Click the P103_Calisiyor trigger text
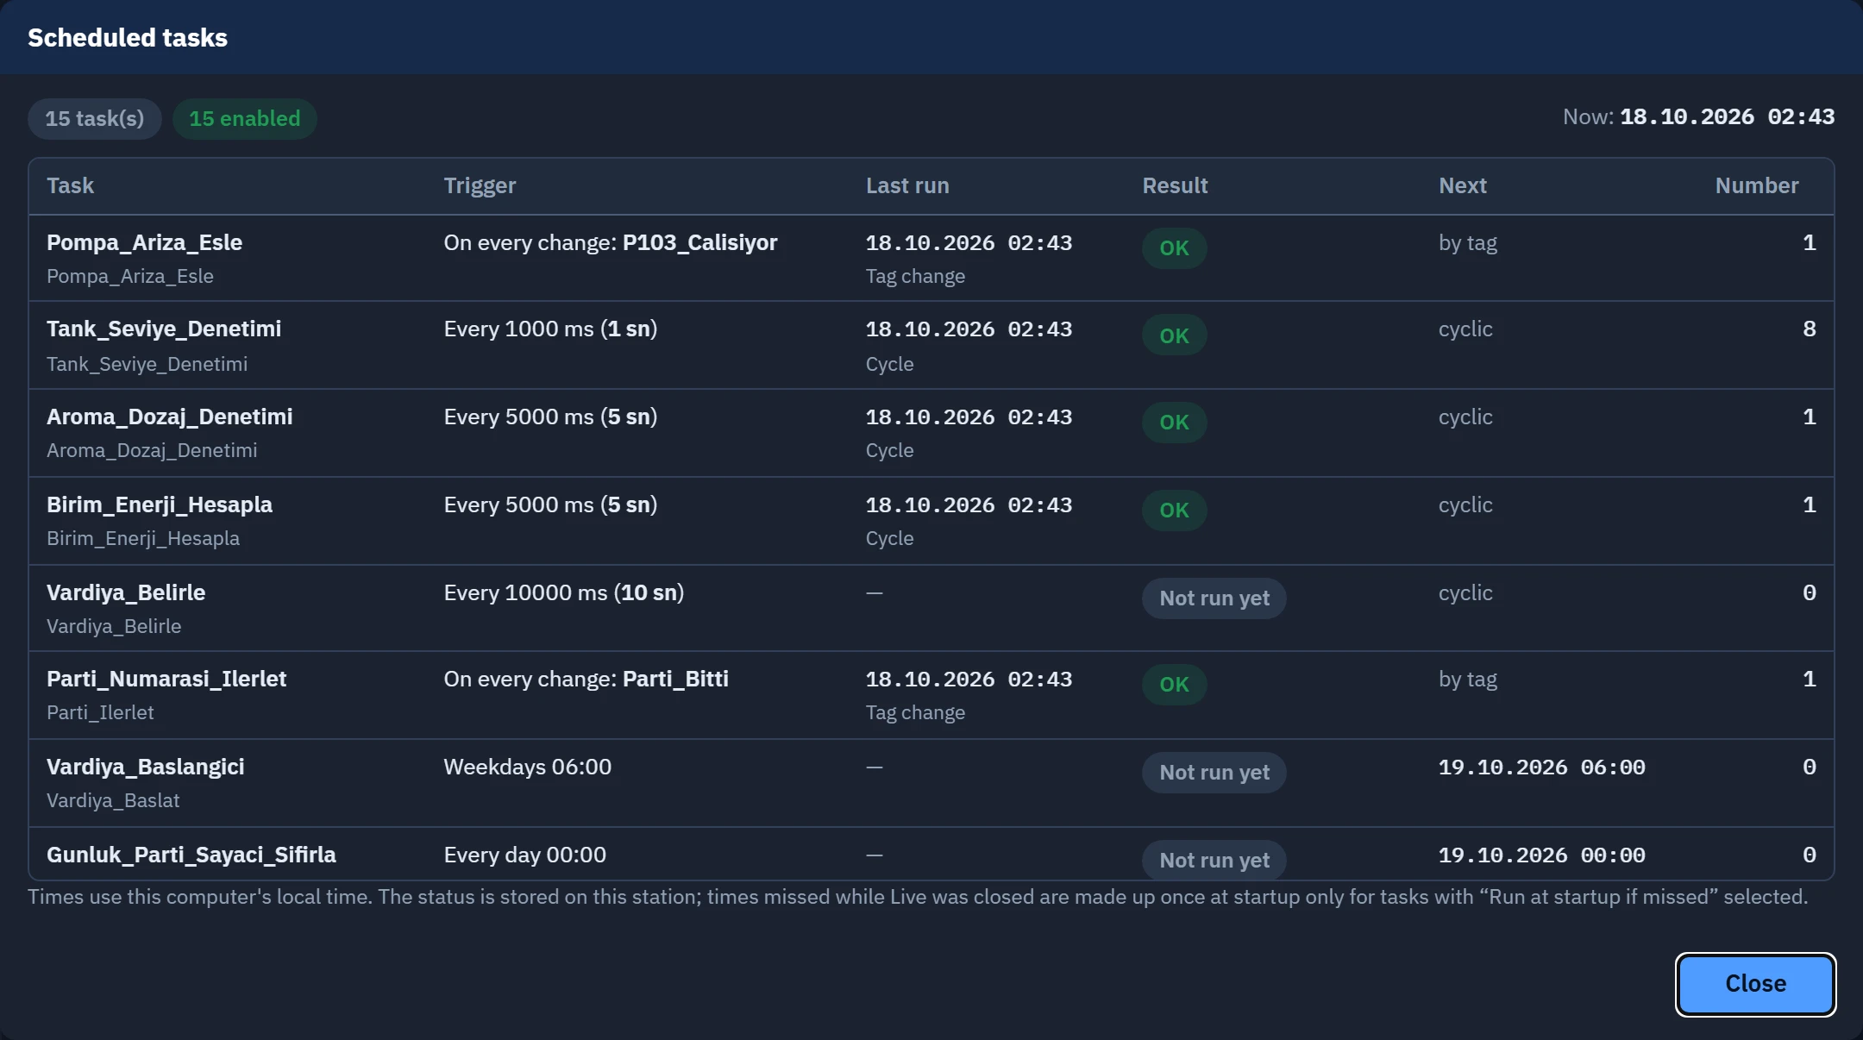This screenshot has width=1863, height=1040. (x=699, y=242)
